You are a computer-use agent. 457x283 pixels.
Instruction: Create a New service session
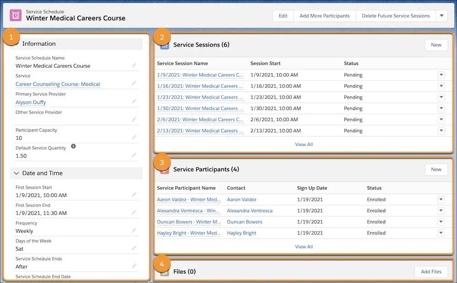click(436, 45)
